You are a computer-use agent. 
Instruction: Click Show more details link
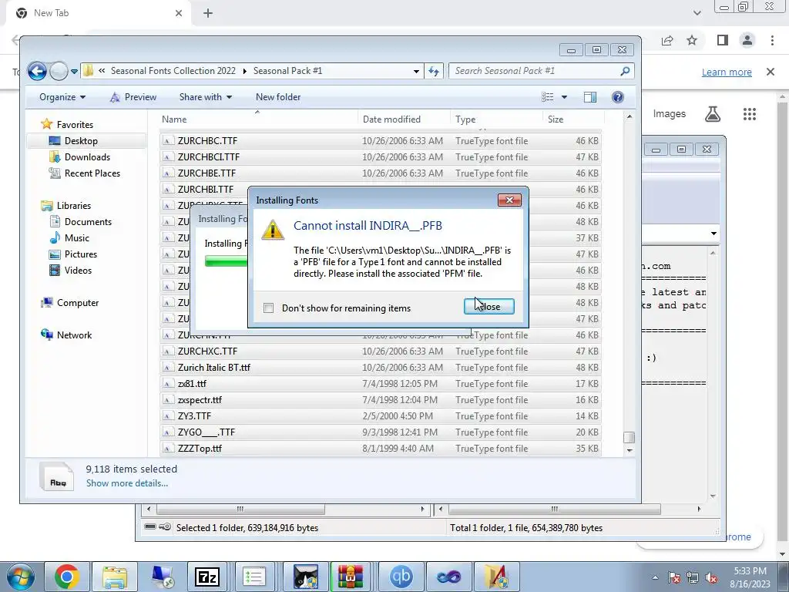tap(127, 483)
